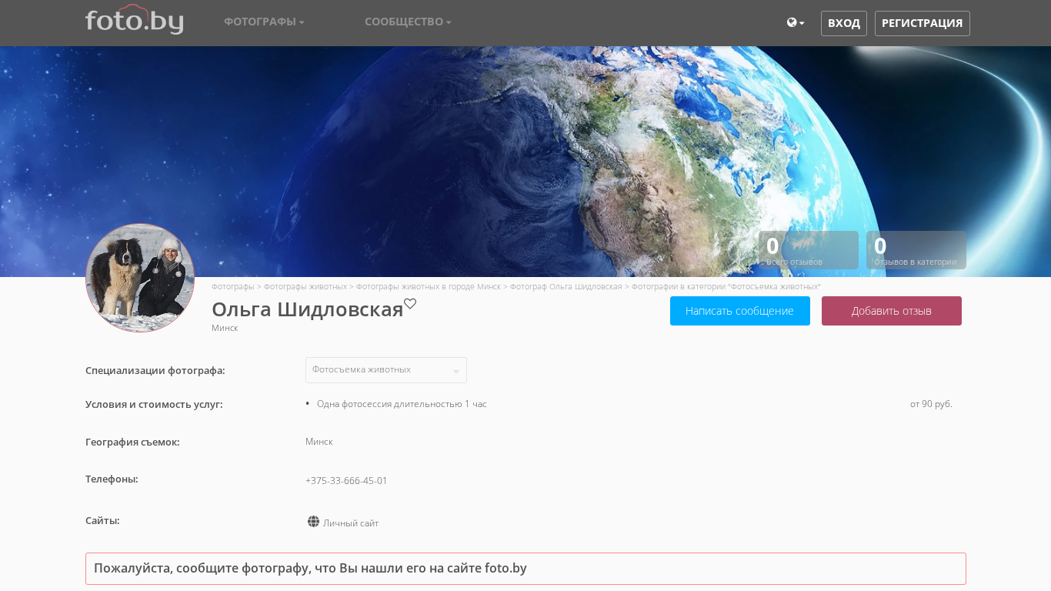Open the Личный сайт link
The height and width of the screenshot is (591, 1051).
pos(351,523)
